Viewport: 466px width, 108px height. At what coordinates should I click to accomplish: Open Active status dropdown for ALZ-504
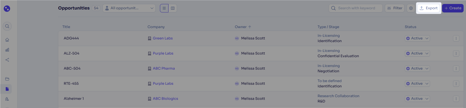[x=417, y=53]
